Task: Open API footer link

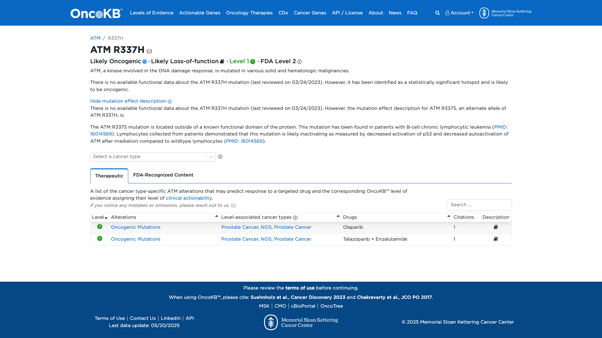Action: point(190,318)
